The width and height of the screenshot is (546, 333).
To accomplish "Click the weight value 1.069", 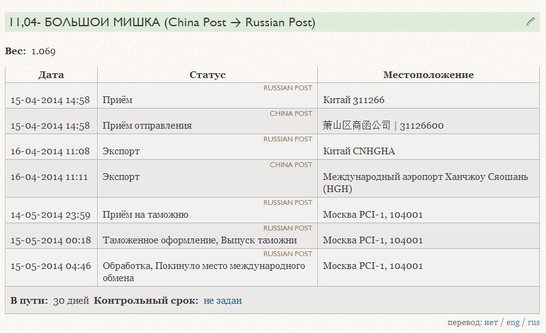I will click(43, 51).
